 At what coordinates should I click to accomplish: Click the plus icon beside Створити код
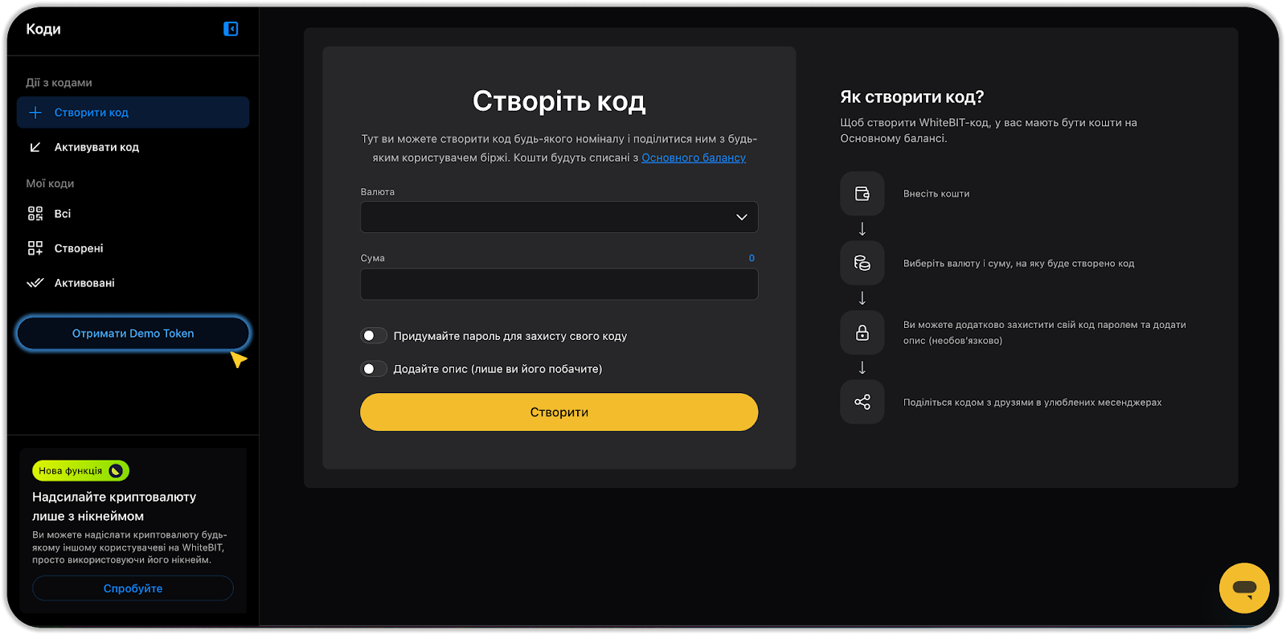pyautogui.click(x=35, y=113)
